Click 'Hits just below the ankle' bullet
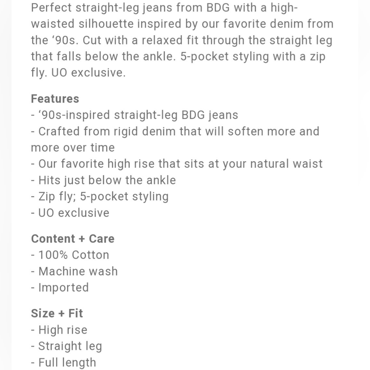370x370 pixels. coord(104,180)
